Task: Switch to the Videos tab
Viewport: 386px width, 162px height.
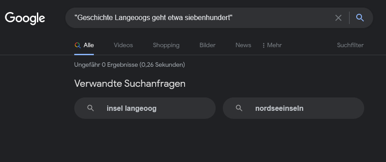Action: [123, 45]
